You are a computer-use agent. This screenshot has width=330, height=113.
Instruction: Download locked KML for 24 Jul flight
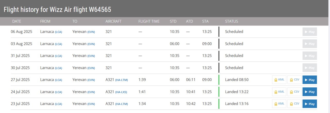(x=279, y=92)
